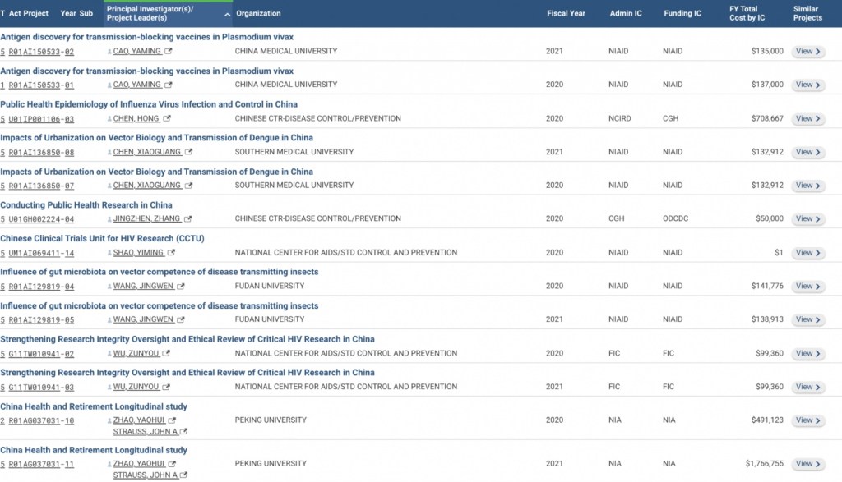Open project link U01GH002224-04
This screenshot has width=842, height=482.
click(43, 219)
